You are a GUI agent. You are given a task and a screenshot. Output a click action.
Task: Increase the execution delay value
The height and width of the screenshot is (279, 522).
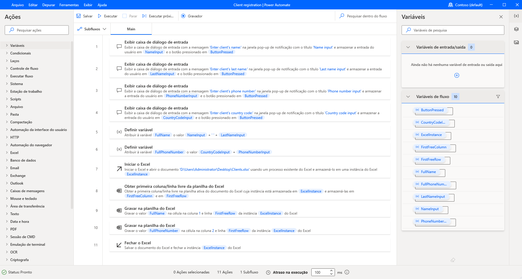331,270
